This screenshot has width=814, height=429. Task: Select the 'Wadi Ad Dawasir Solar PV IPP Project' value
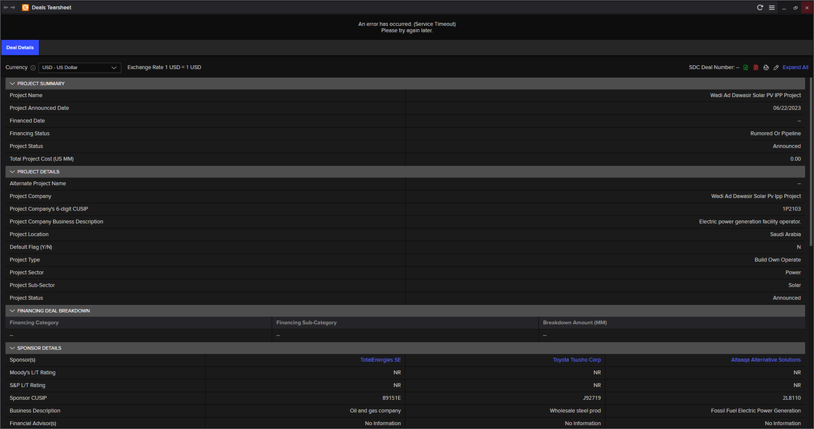point(756,96)
